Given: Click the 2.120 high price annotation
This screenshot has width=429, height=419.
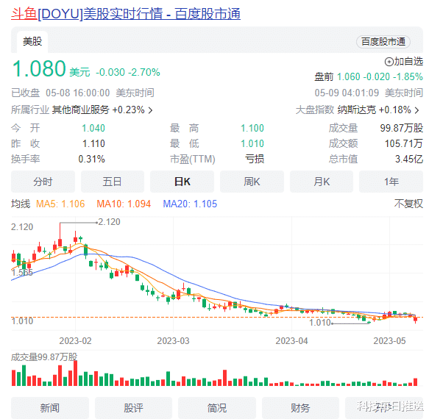Looking at the screenshot, I should 109,222.
